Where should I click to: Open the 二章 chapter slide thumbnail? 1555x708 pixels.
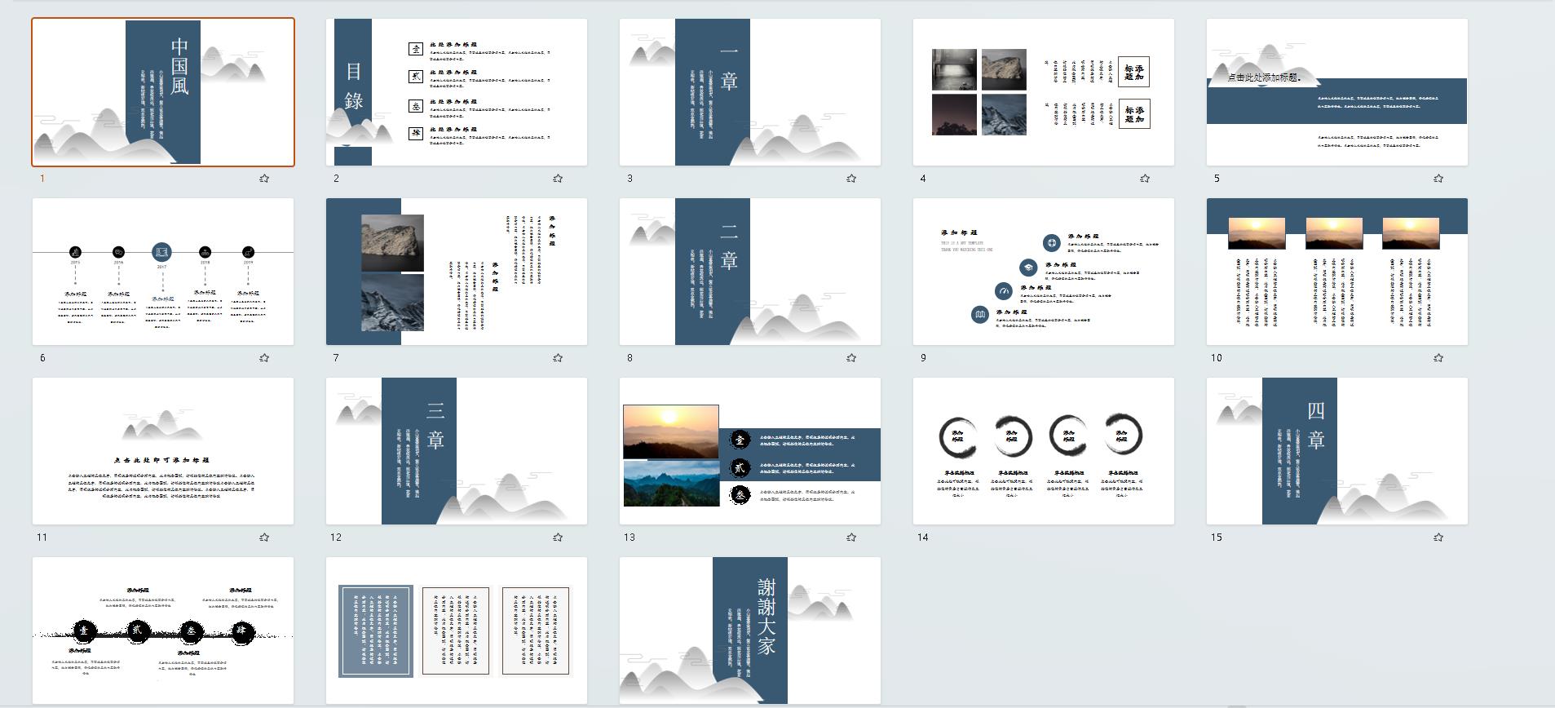750,272
